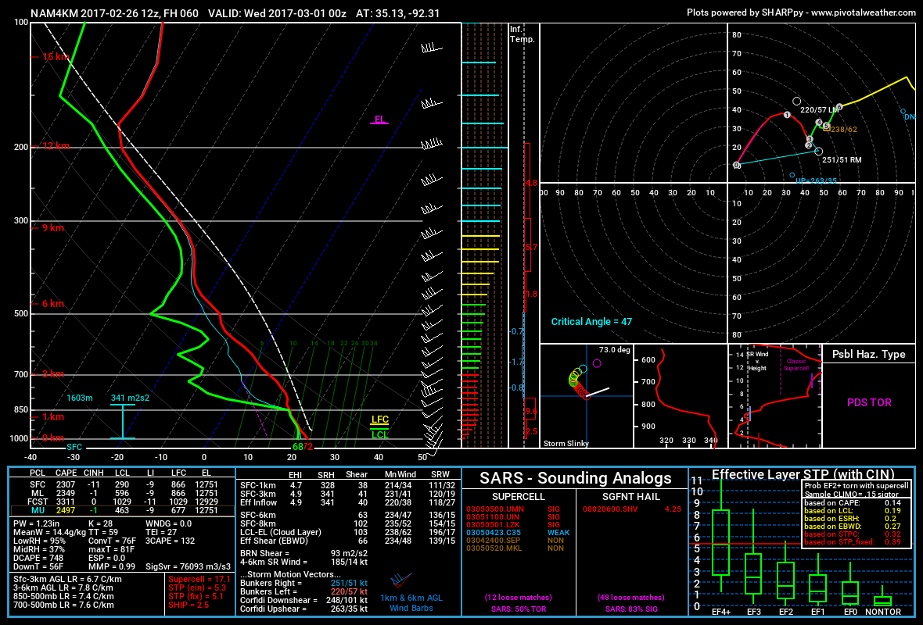Click the 'Effective Layer STP (with CIN)' heading
Screen dimensions: 923x625
(803, 474)
